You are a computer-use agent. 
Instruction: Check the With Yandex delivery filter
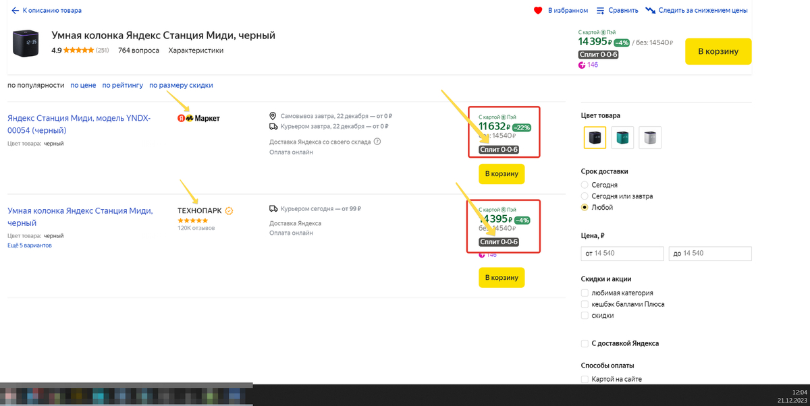[585, 344]
